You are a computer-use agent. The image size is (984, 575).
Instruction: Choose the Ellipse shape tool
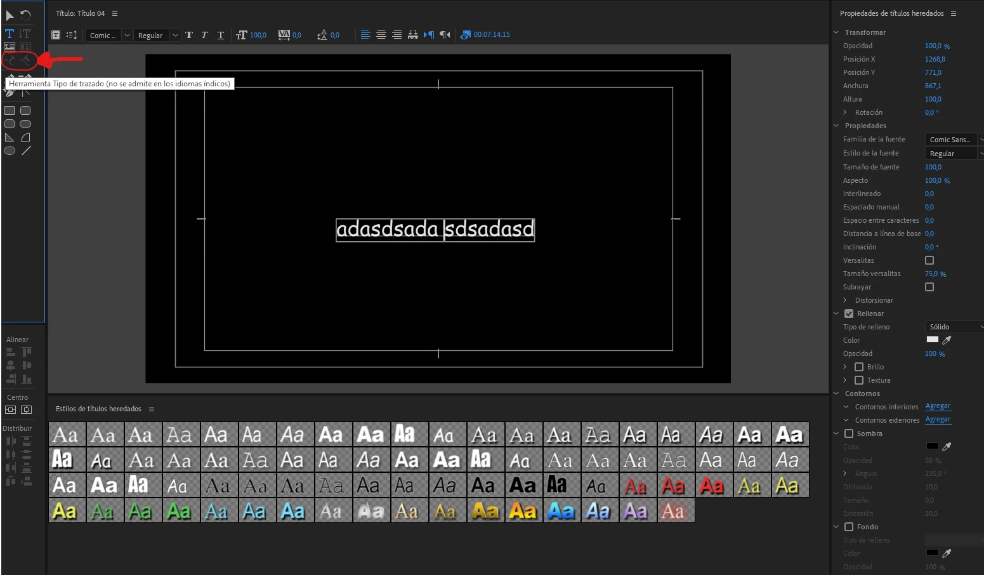[10, 151]
